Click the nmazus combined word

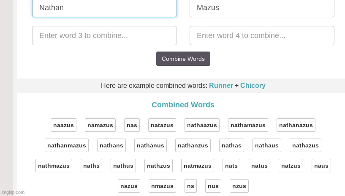pos(162,186)
